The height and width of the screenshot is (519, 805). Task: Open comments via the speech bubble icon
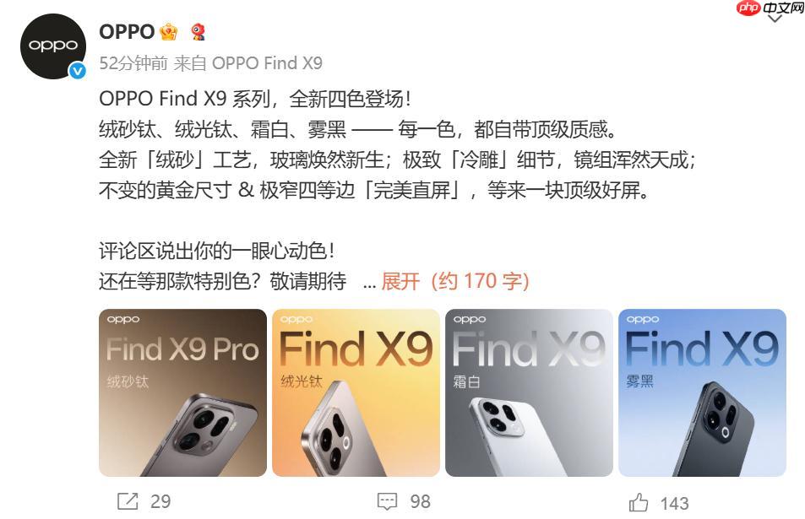387,501
